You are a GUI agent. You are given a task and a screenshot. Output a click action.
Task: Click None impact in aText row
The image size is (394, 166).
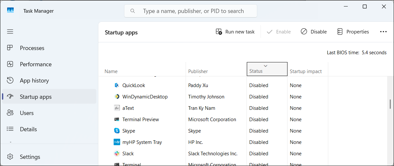[x=296, y=108]
